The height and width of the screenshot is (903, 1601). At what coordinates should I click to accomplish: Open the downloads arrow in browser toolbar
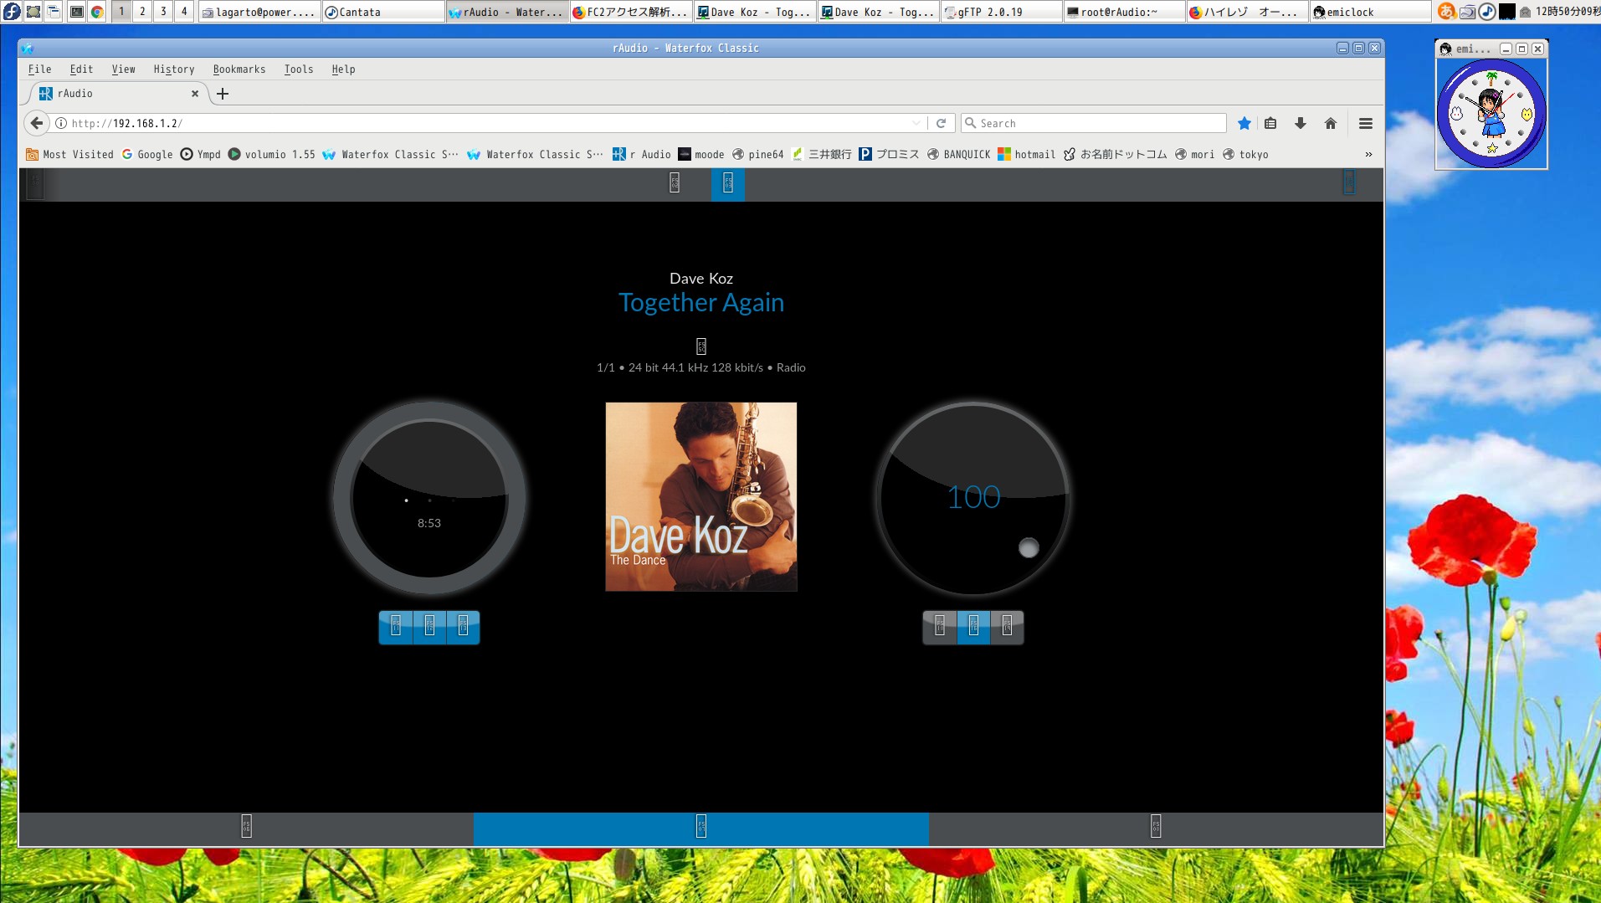pos(1300,124)
